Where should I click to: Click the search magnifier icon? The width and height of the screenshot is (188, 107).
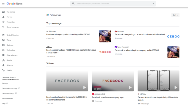pyautogui.click(x=73, y=4)
